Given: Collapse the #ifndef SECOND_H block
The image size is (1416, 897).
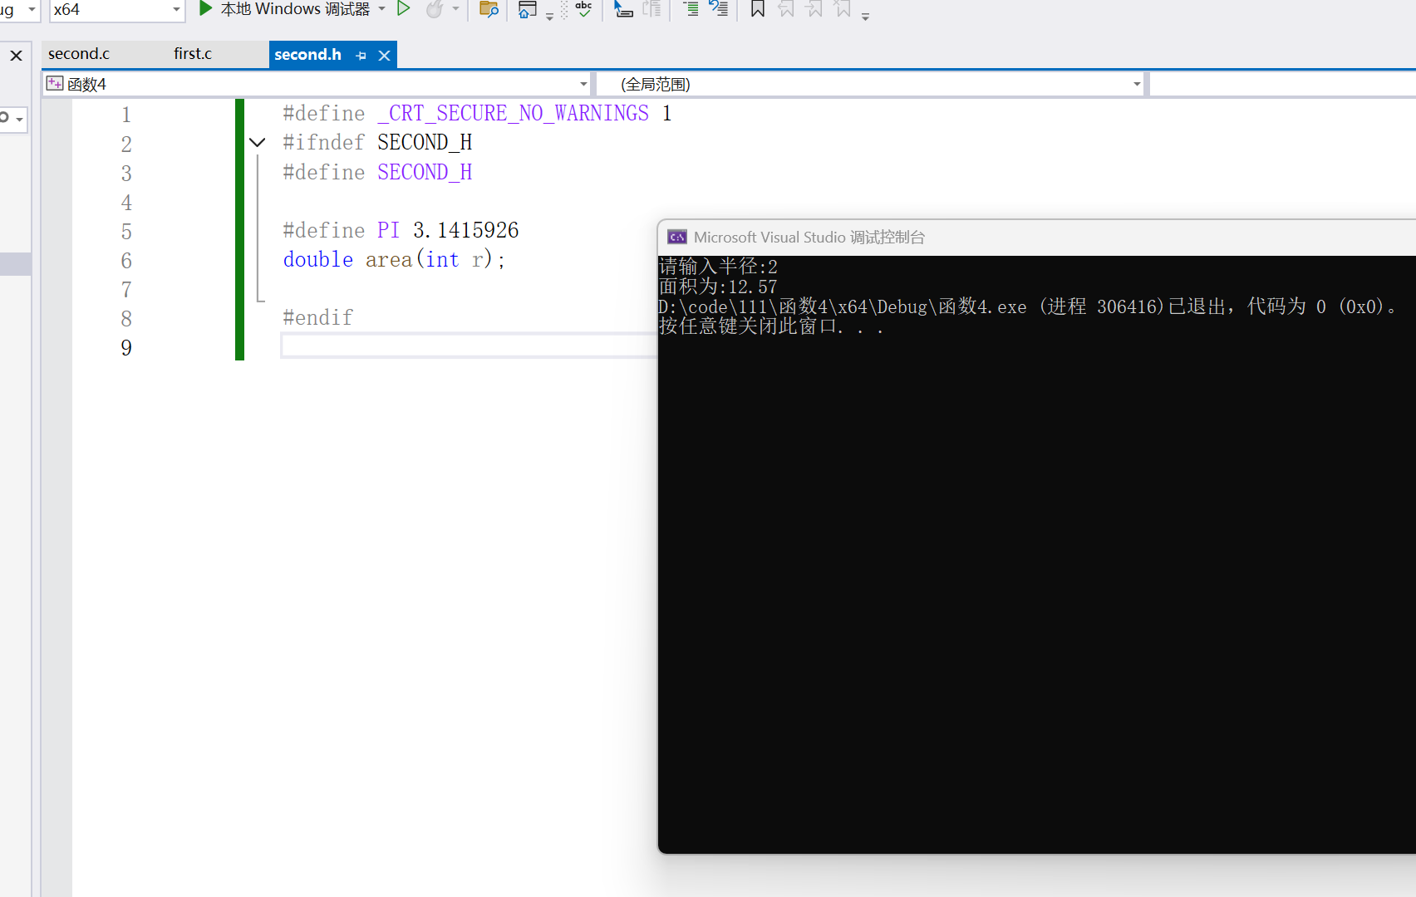Looking at the screenshot, I should pos(258,142).
